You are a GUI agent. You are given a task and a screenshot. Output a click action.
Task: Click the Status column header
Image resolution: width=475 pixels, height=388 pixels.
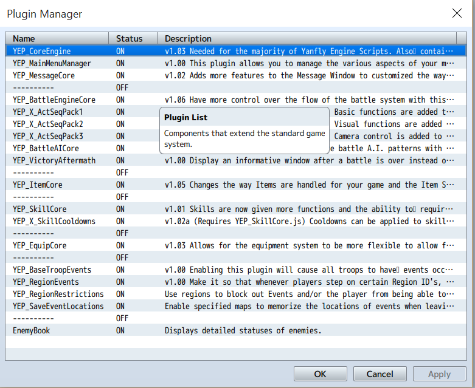tap(133, 38)
